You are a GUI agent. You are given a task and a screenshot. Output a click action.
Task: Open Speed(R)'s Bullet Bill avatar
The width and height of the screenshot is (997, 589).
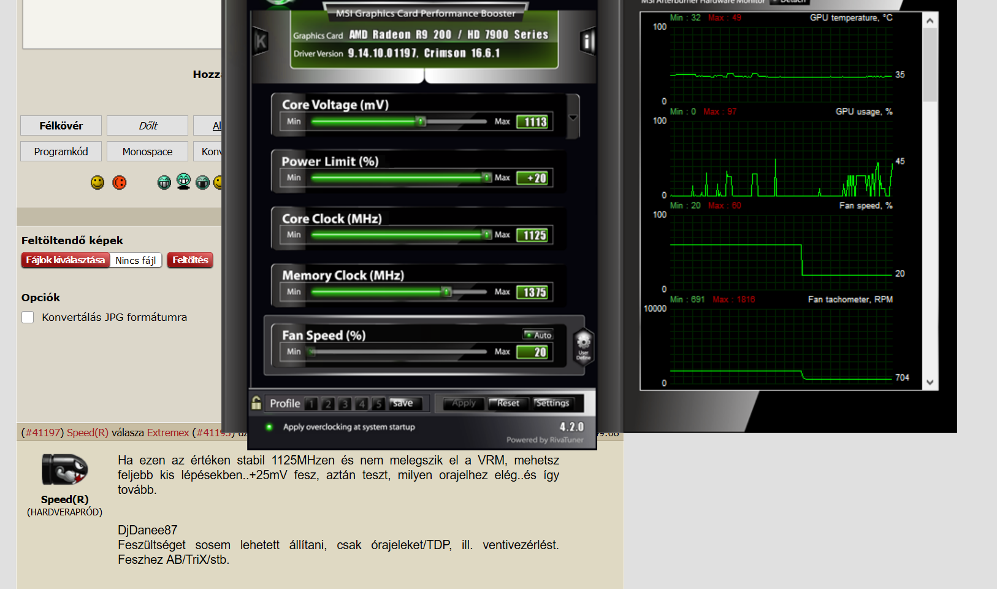[65, 471]
